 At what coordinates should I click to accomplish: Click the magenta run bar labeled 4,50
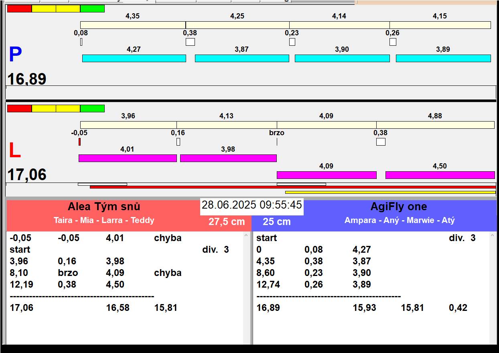440,175
